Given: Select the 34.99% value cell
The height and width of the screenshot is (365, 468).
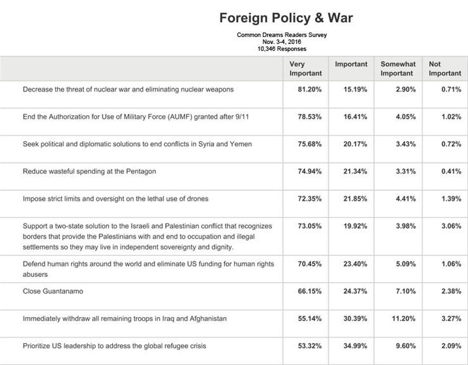Looking at the screenshot, I should point(355,345).
